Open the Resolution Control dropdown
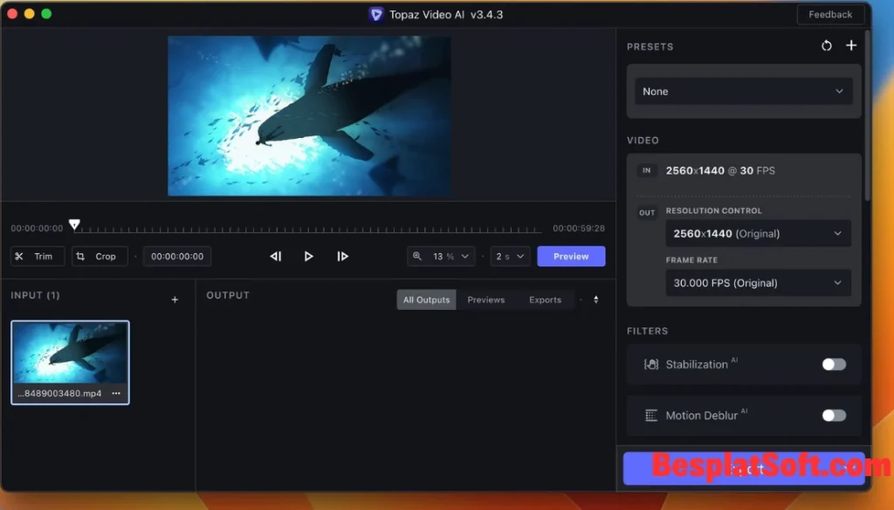894x510 pixels. pyautogui.click(x=758, y=233)
